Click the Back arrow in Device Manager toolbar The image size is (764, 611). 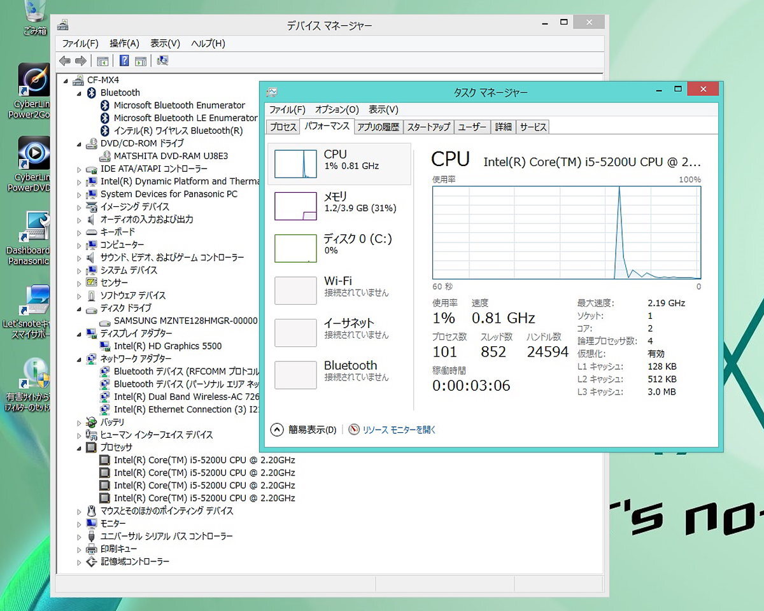[x=64, y=61]
